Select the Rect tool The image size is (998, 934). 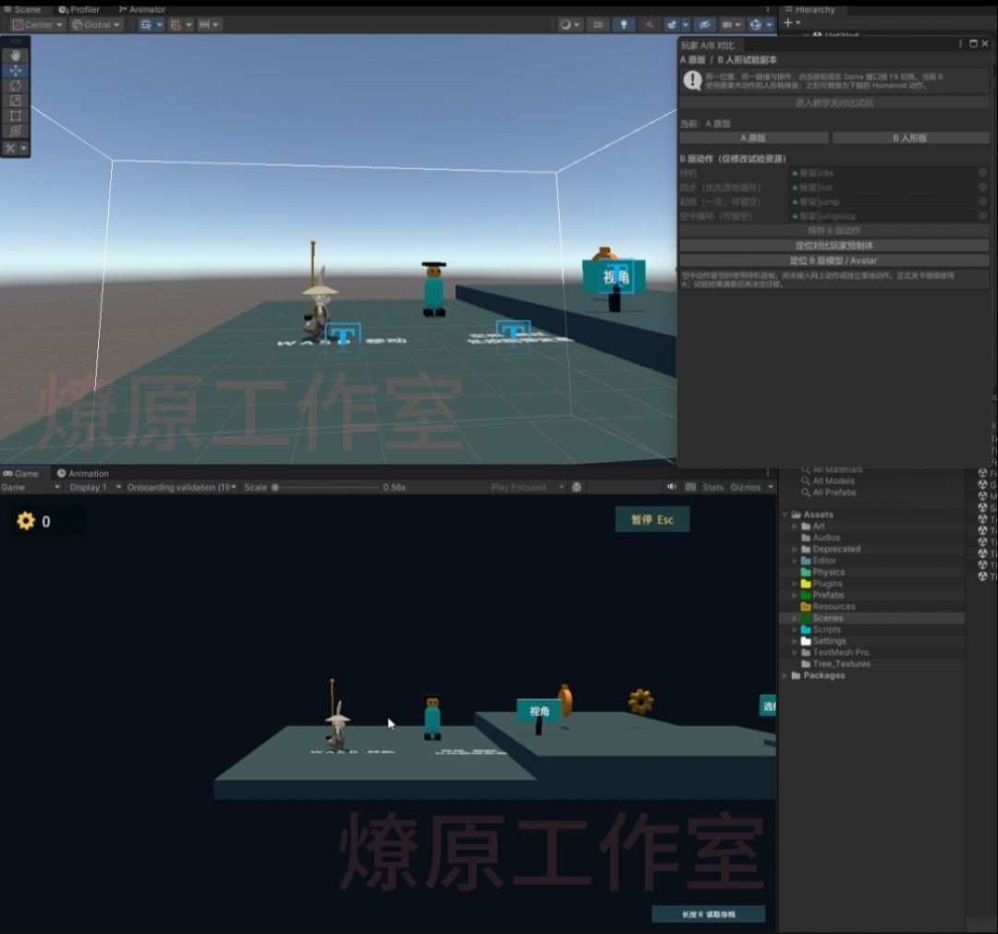pos(16,116)
